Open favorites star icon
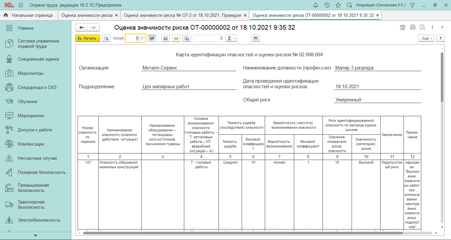451x240 pixels. click(338, 5)
